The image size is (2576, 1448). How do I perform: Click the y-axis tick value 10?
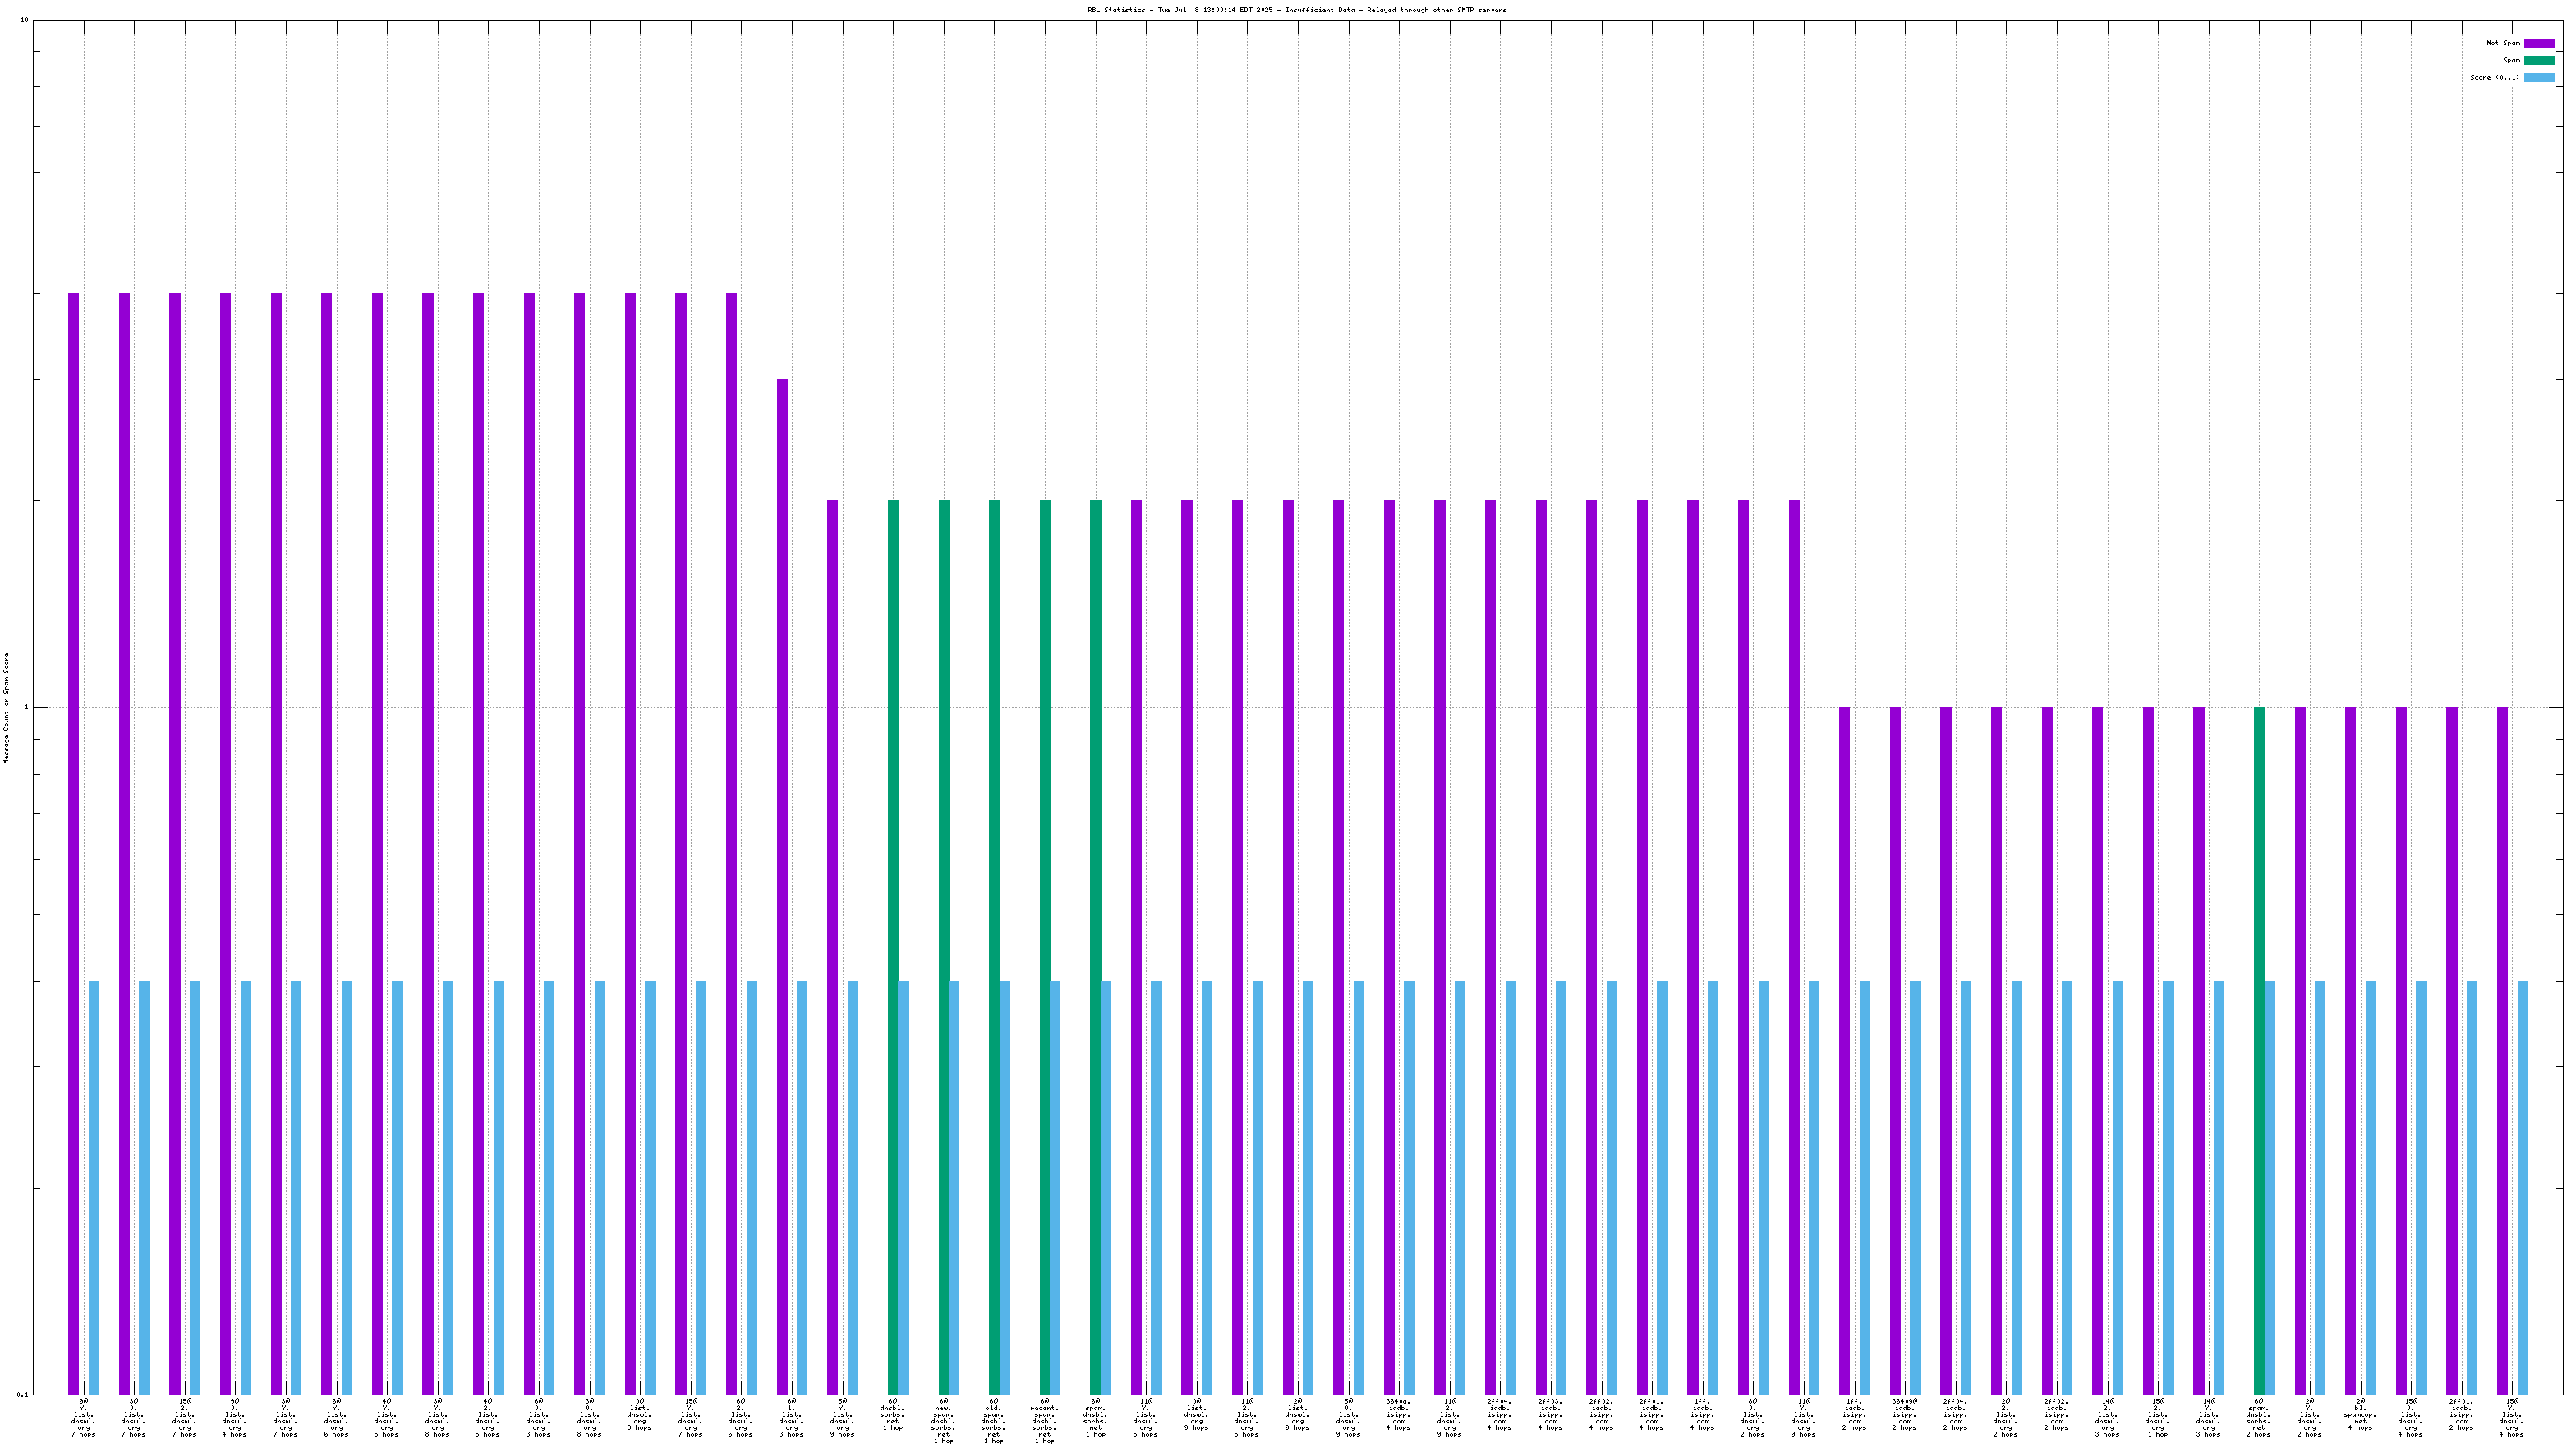(23, 21)
